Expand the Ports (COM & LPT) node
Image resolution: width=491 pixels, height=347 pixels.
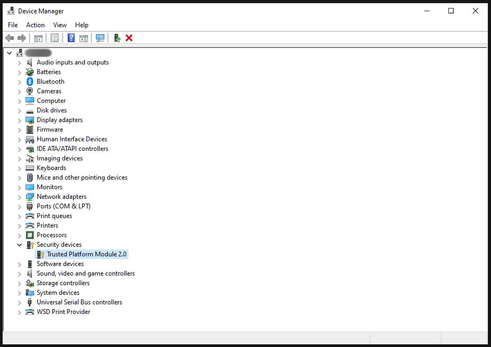(x=19, y=207)
